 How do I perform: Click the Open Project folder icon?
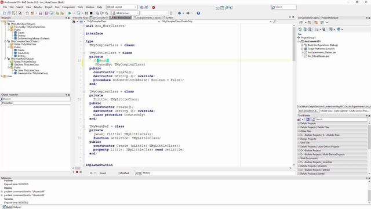[32, 13]
